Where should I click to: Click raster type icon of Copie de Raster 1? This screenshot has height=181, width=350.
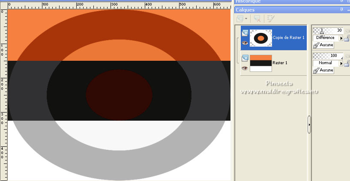[245, 33]
